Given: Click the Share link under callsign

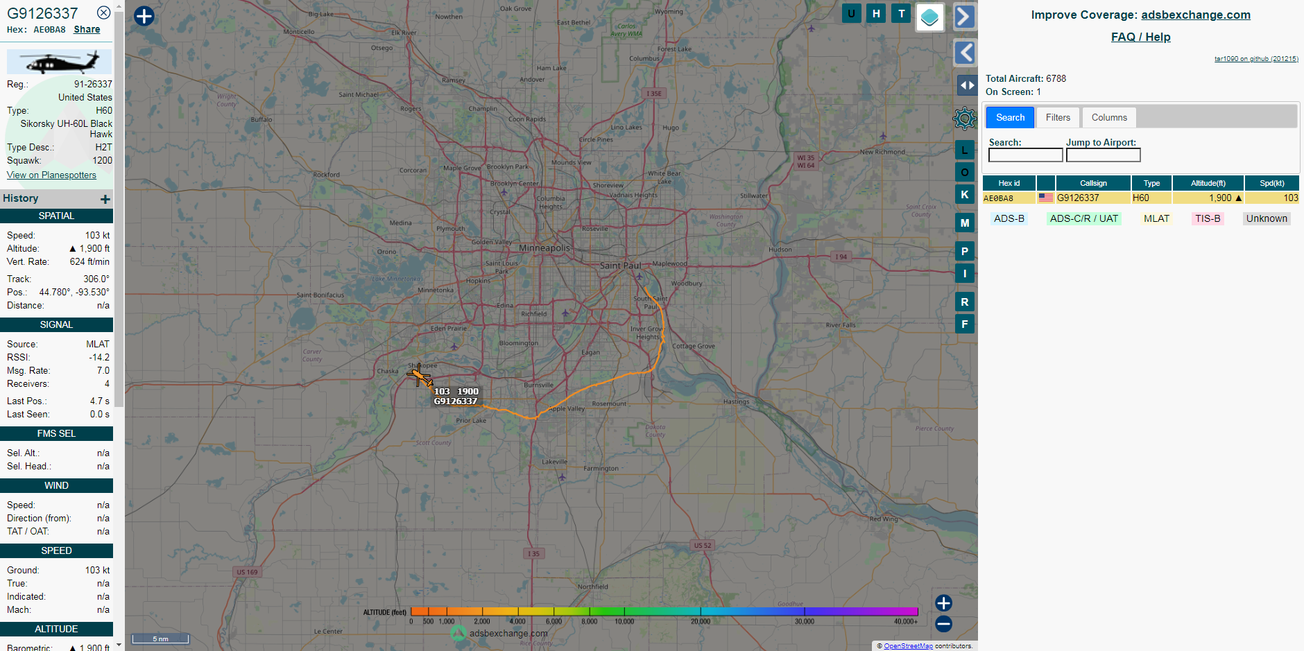Looking at the screenshot, I should pos(87,29).
